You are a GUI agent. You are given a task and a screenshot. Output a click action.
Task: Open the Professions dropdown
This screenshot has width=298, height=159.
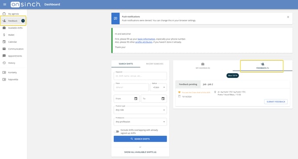tap(140, 122)
